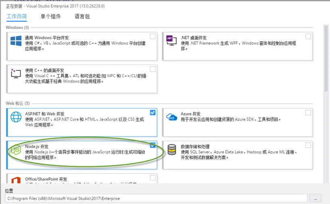Open the 单个组件 tab
The width and height of the screenshot is (330, 204).
pyautogui.click(x=50, y=16)
